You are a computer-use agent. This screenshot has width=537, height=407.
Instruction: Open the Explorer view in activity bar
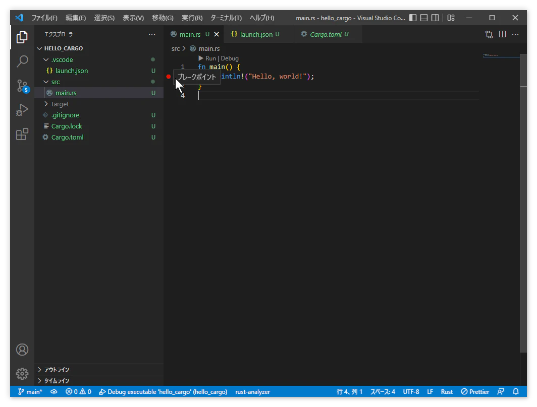pos(22,37)
